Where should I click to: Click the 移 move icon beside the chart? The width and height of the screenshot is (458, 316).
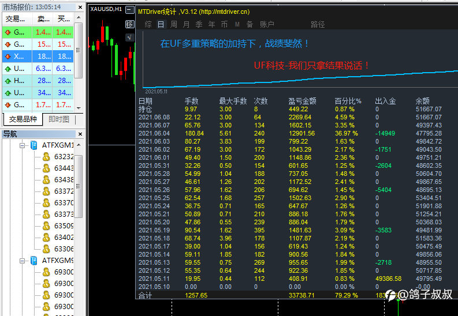pyautogui.click(x=130, y=24)
